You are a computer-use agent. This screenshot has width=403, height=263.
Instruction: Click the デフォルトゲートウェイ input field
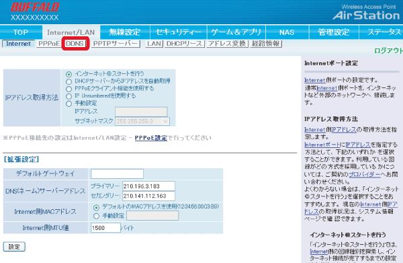point(117,174)
